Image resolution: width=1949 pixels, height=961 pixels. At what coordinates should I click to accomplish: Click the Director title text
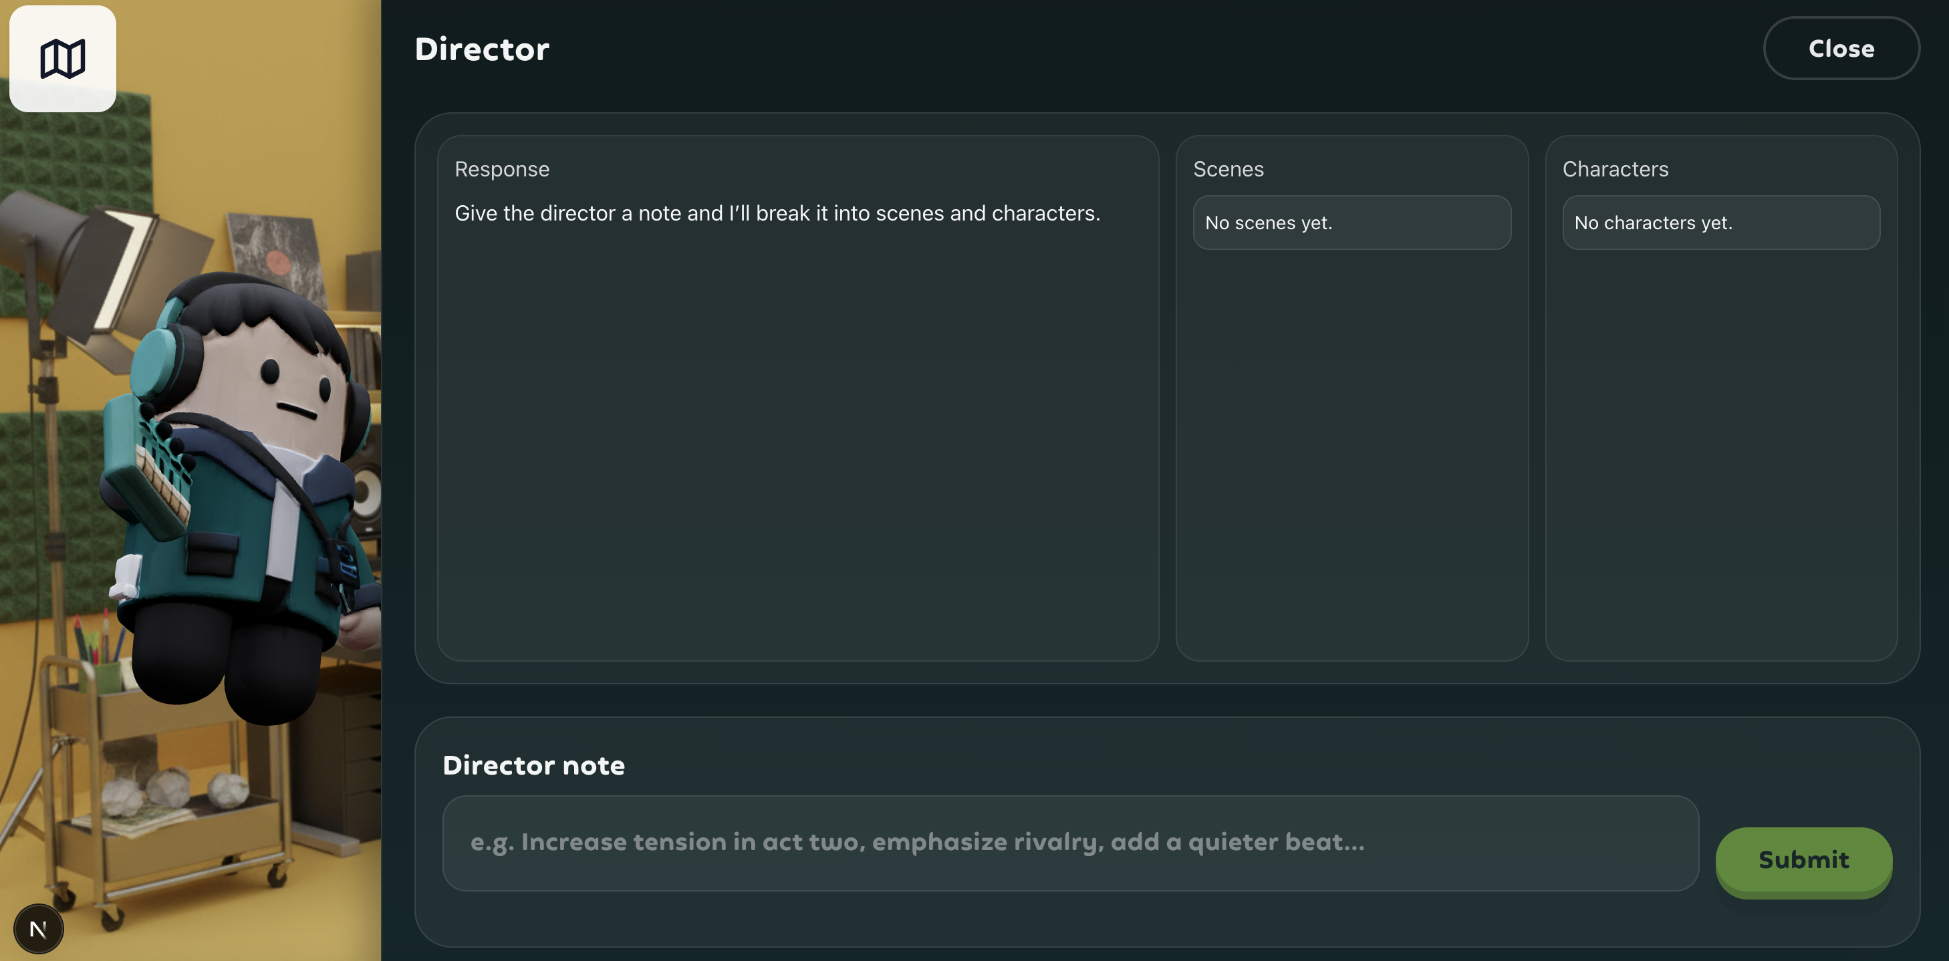(482, 49)
